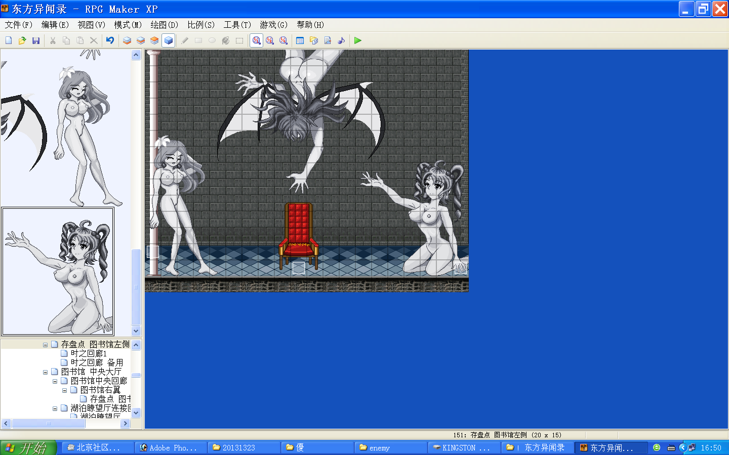Select map Layer 3 icon
This screenshot has height=455, width=729.
[154, 40]
